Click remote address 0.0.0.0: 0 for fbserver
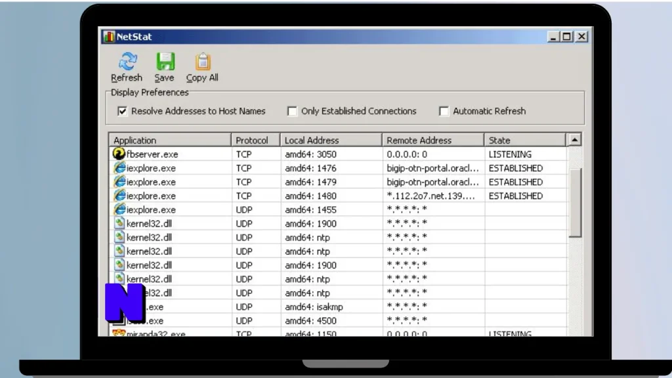 407,154
